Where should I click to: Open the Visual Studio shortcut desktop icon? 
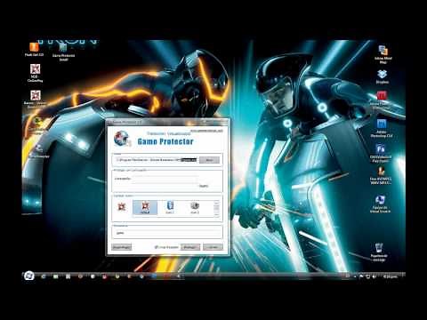coord(380,204)
